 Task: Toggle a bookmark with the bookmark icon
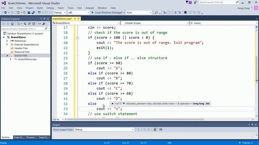click(185, 12)
